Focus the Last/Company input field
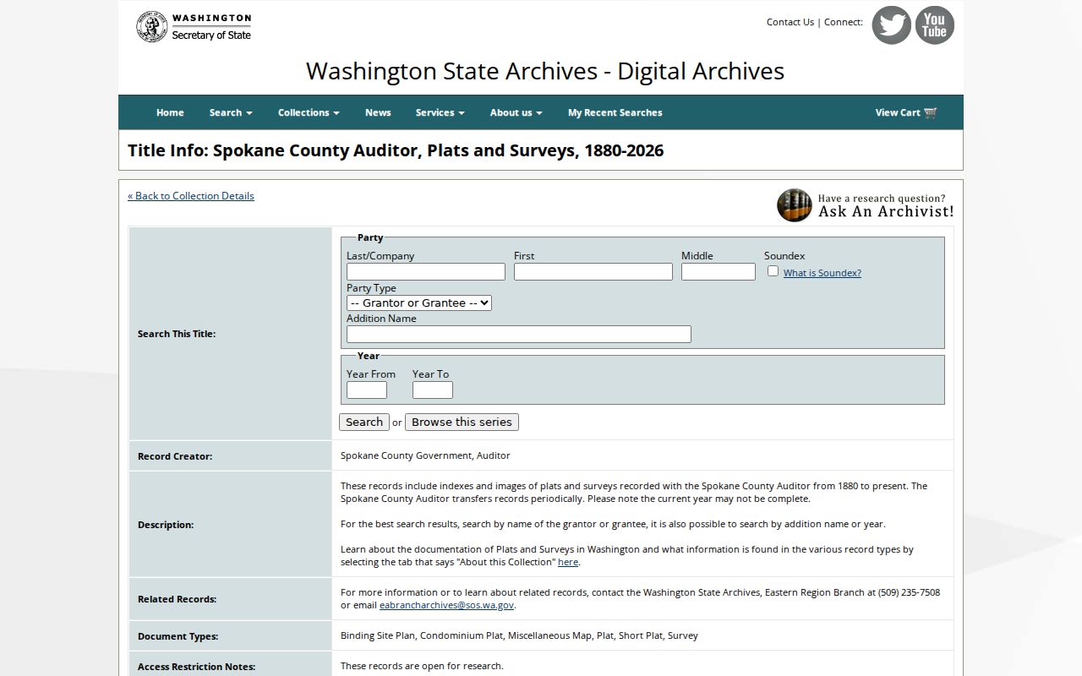 point(426,271)
